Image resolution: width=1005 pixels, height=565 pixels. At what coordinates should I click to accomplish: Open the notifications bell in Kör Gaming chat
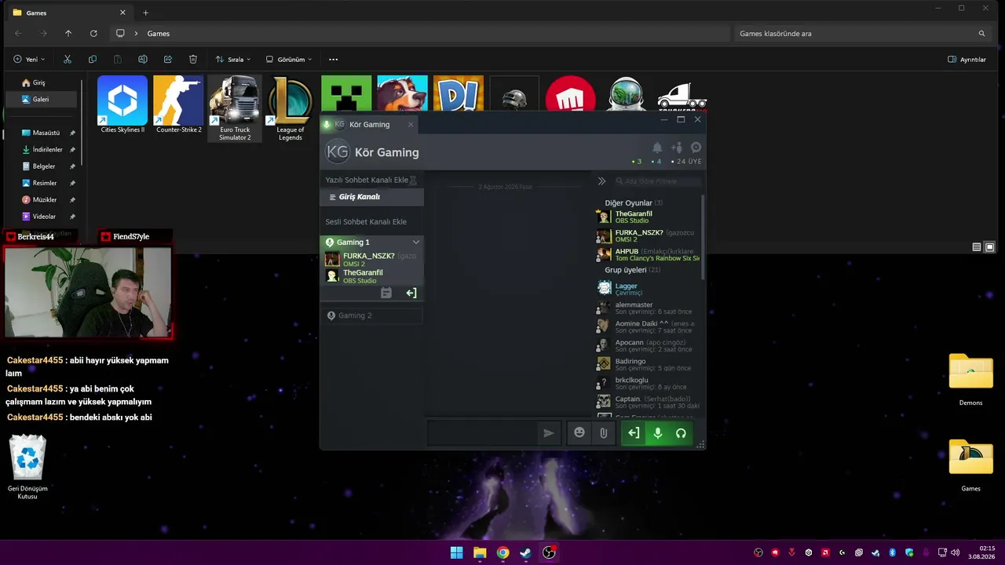click(x=657, y=148)
